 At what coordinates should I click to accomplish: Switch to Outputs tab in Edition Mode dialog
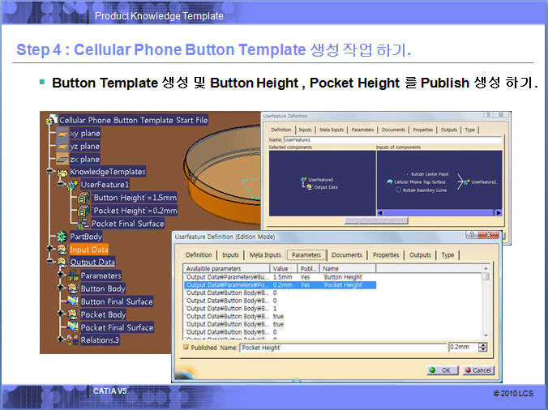420,255
